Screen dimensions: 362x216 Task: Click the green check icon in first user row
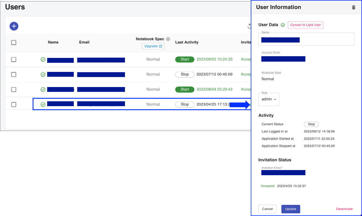[x=43, y=60]
